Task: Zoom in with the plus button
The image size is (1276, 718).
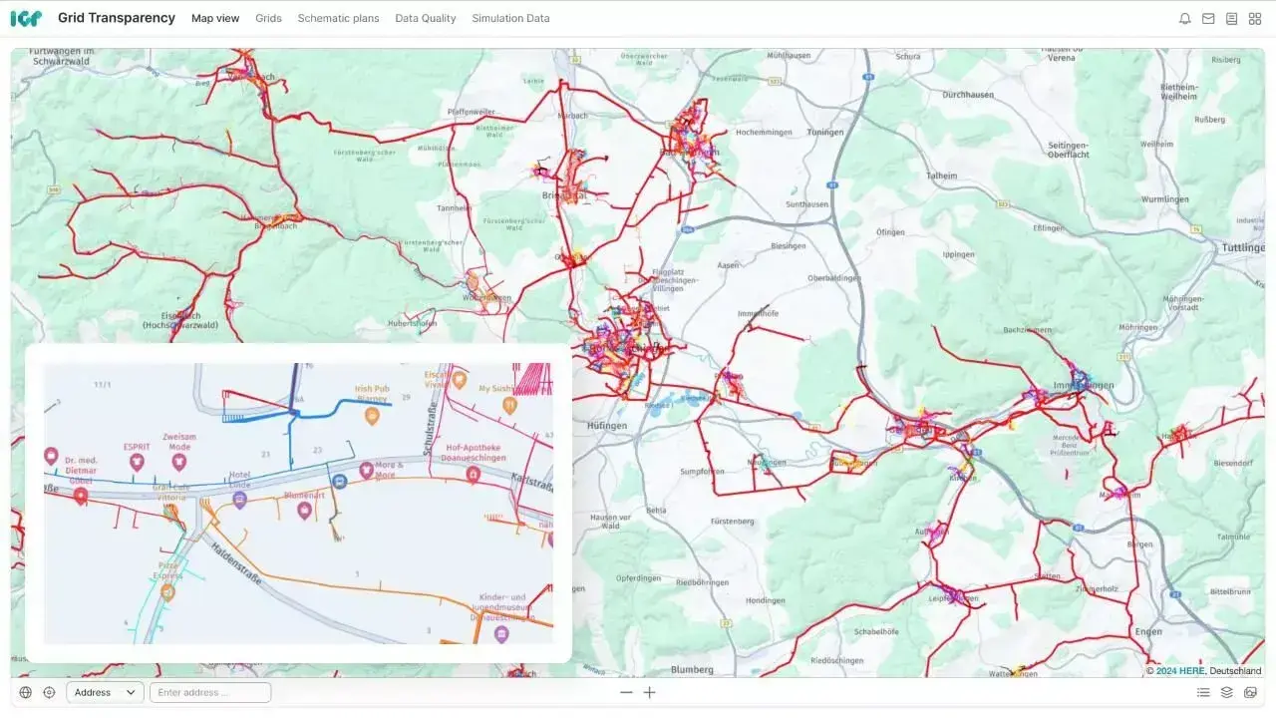Action: (650, 692)
